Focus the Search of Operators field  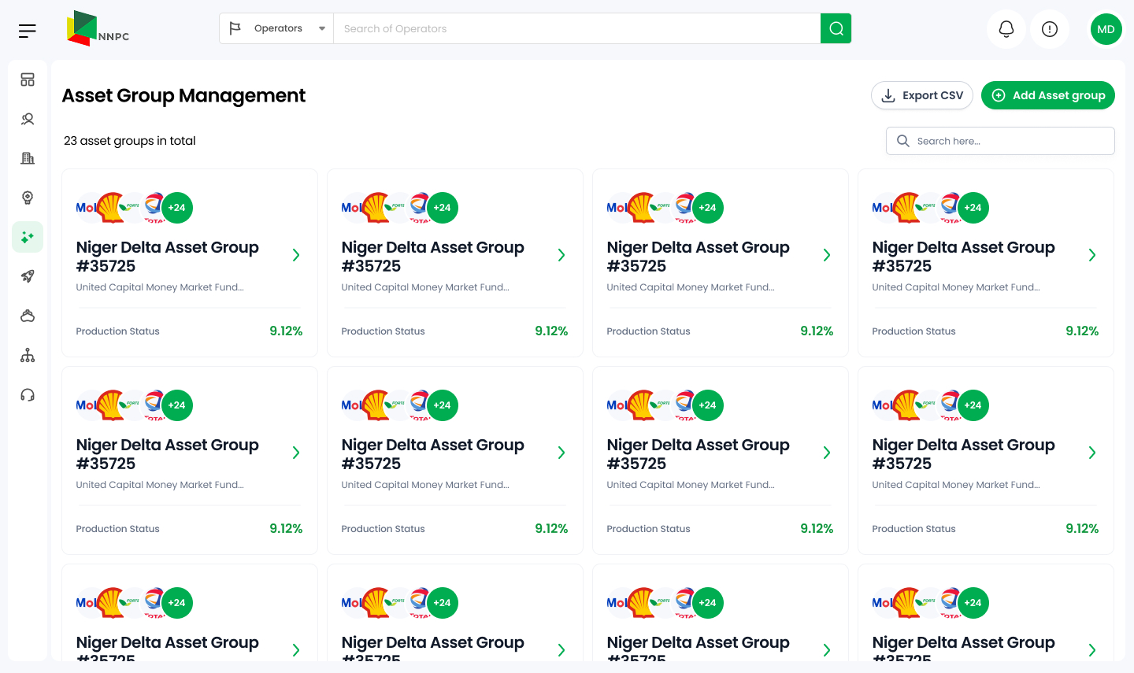tap(576, 28)
